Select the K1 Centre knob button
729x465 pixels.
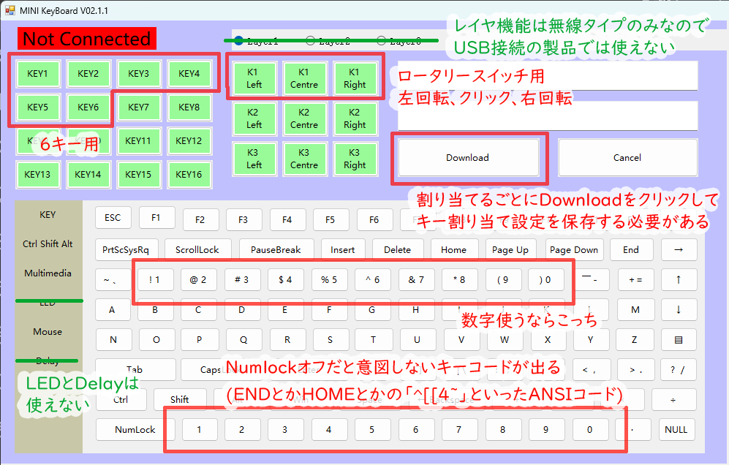pyautogui.click(x=304, y=79)
